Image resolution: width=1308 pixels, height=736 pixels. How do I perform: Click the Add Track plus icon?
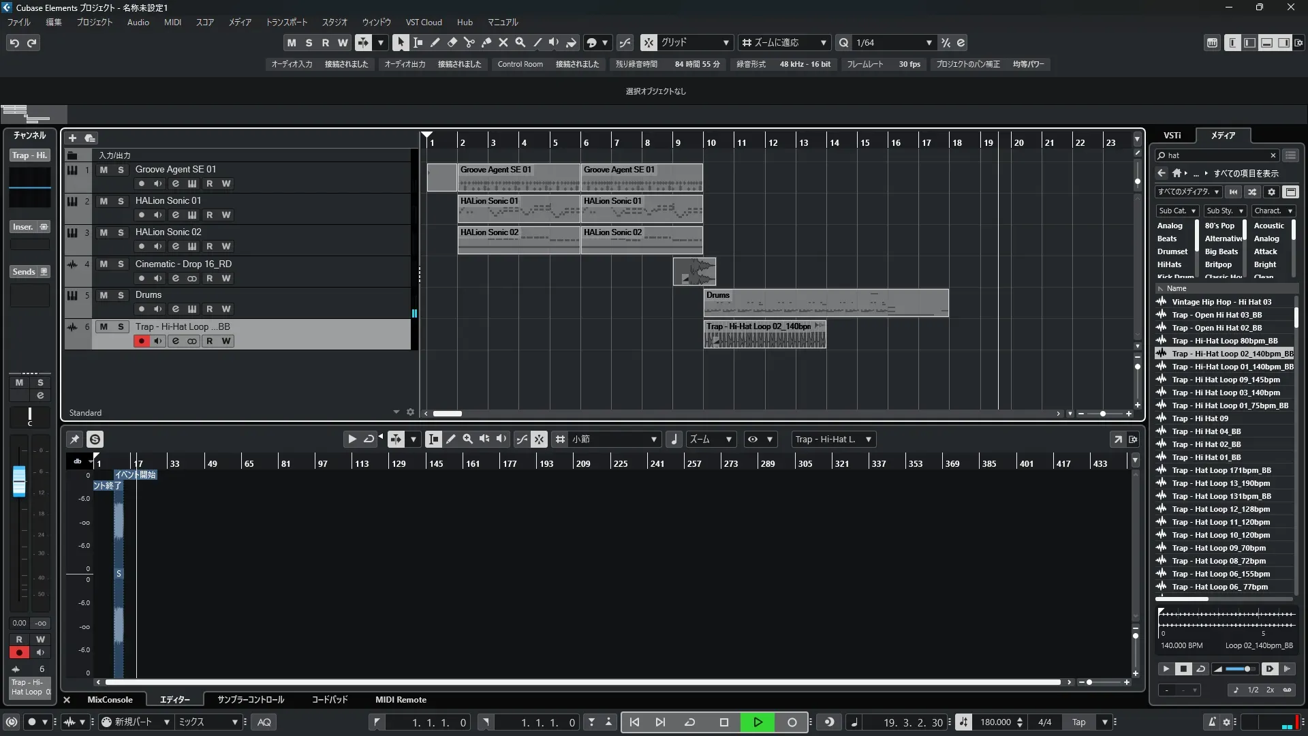(x=72, y=138)
